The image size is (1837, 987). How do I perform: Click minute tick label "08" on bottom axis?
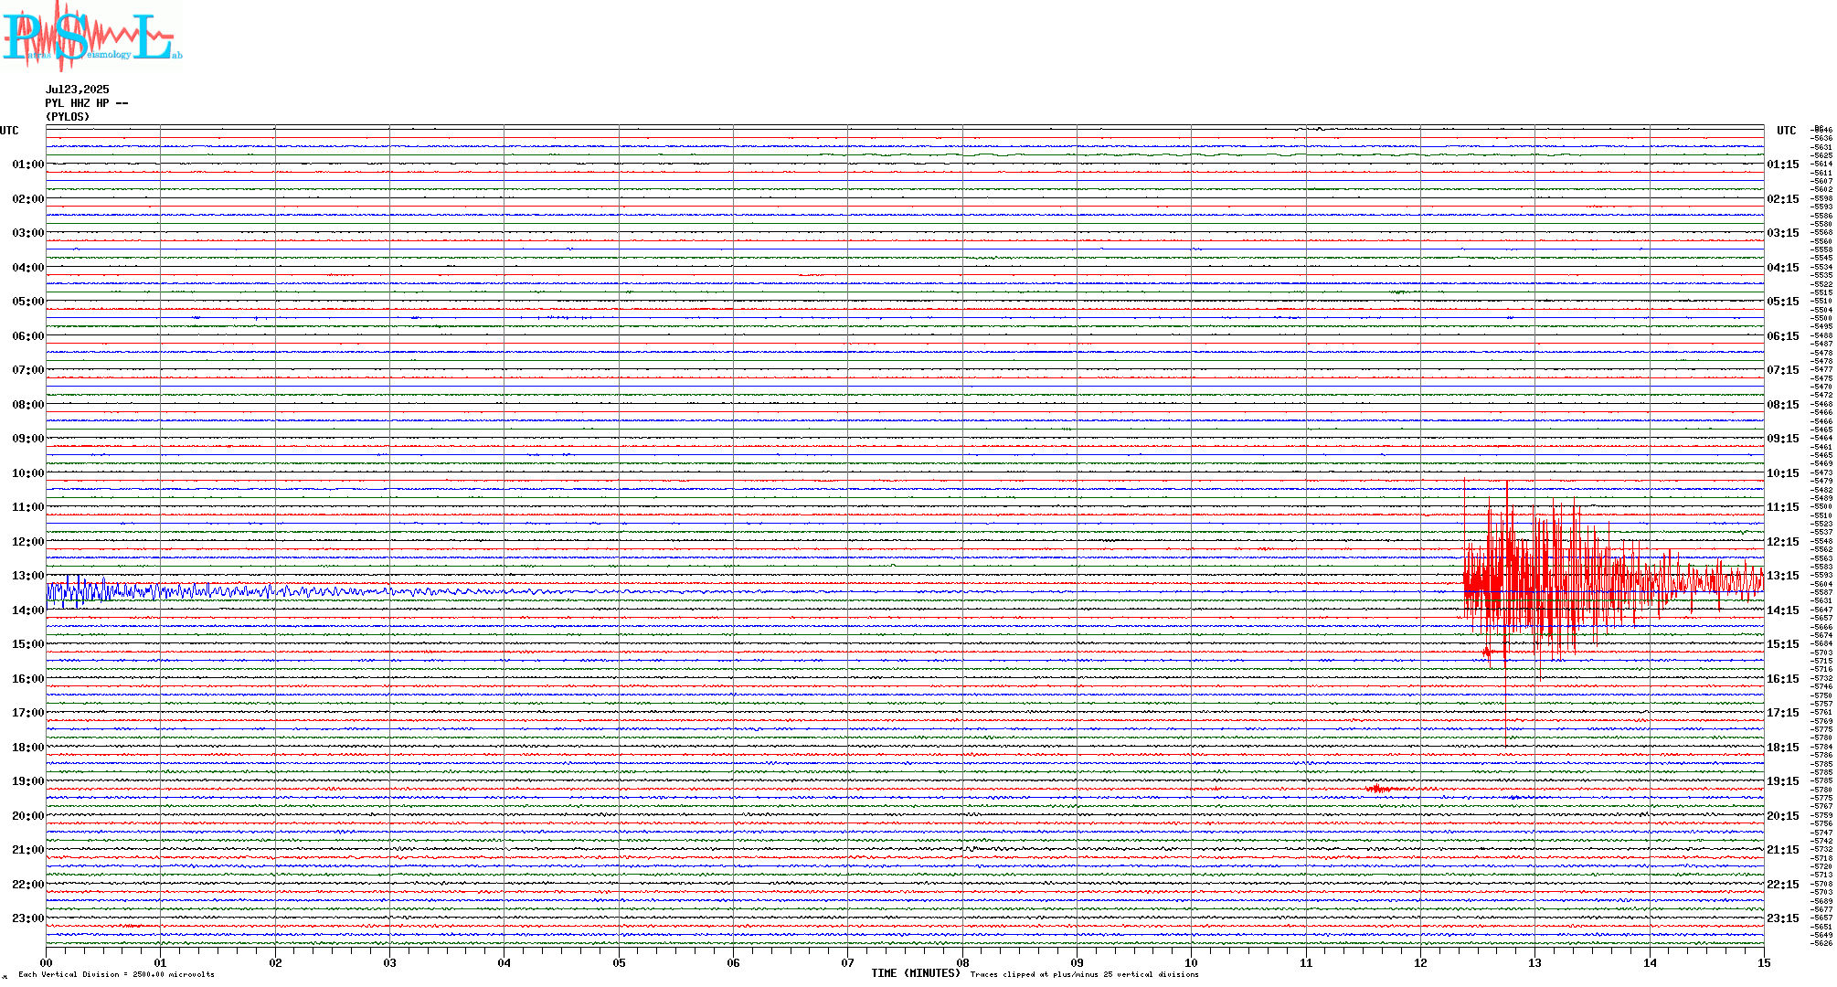pyautogui.click(x=962, y=962)
